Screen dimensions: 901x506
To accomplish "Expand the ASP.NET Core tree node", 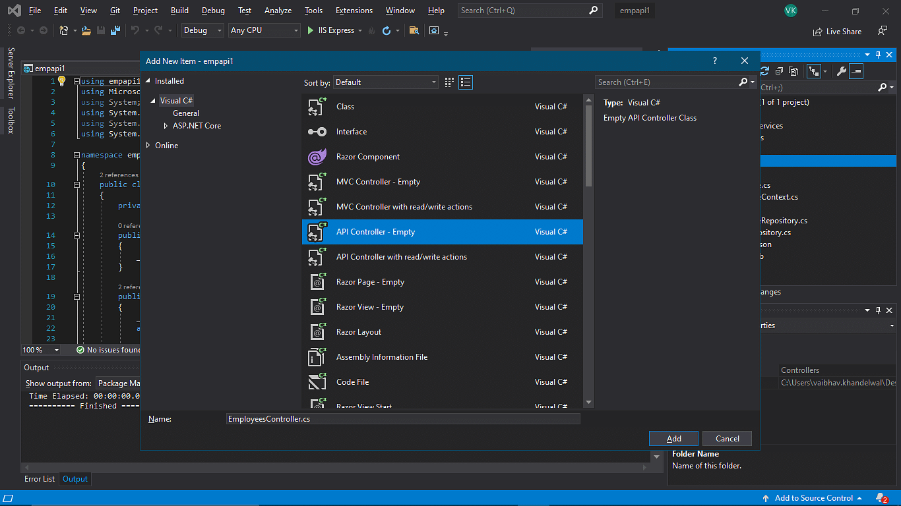I will (x=166, y=126).
